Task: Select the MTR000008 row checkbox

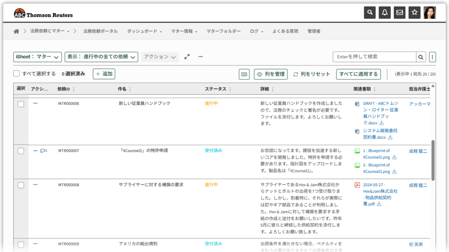Action: point(21,185)
